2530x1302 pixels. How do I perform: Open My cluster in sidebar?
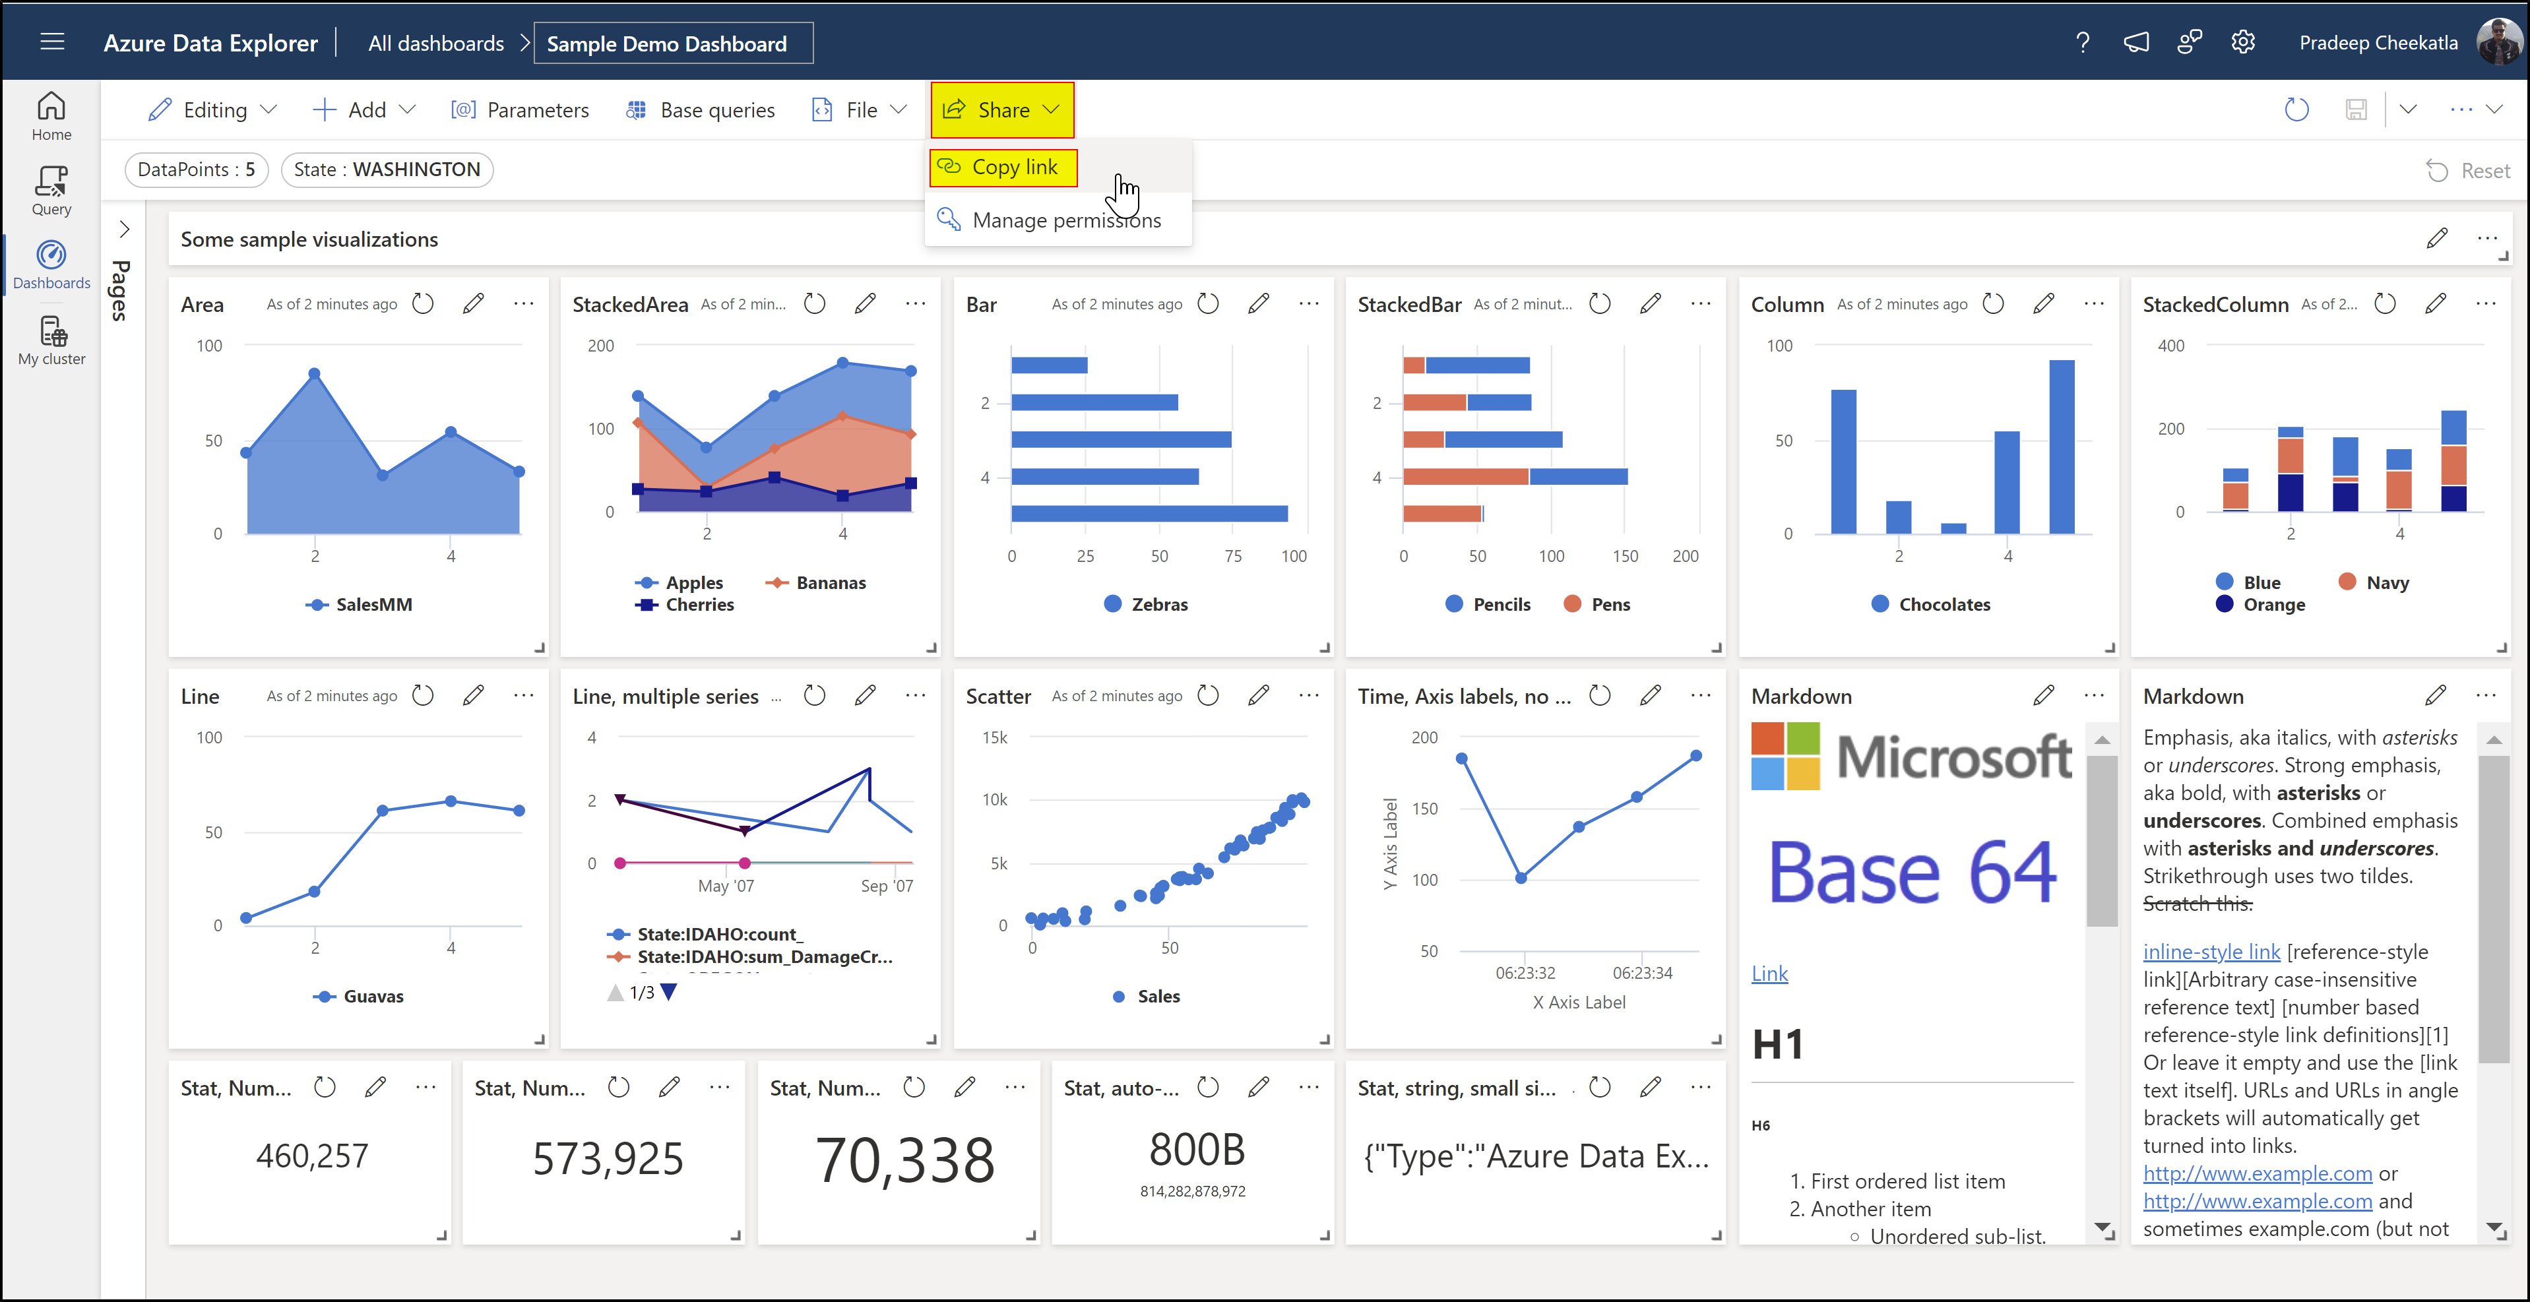[51, 342]
